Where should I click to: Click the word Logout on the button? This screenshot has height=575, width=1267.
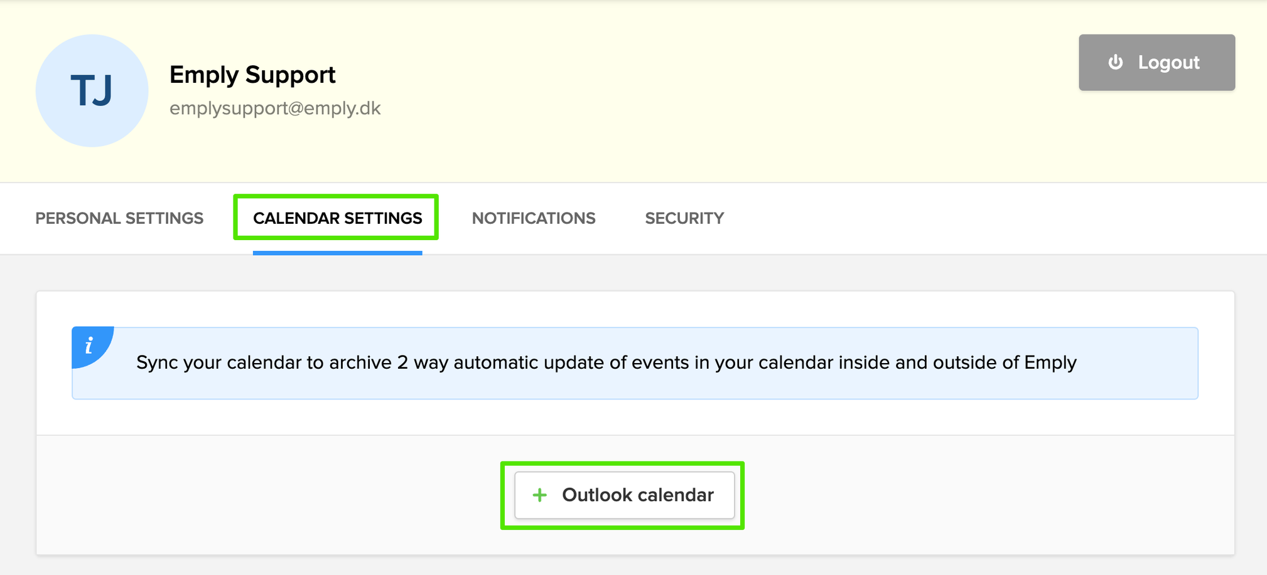coord(1168,63)
